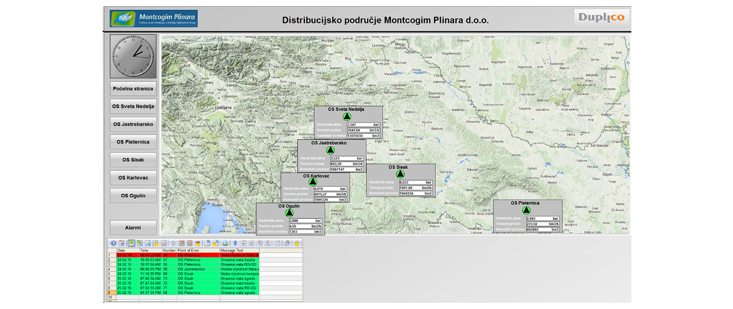
Task: Click the yellow padlock icon left of chart icon
Action: point(156,243)
